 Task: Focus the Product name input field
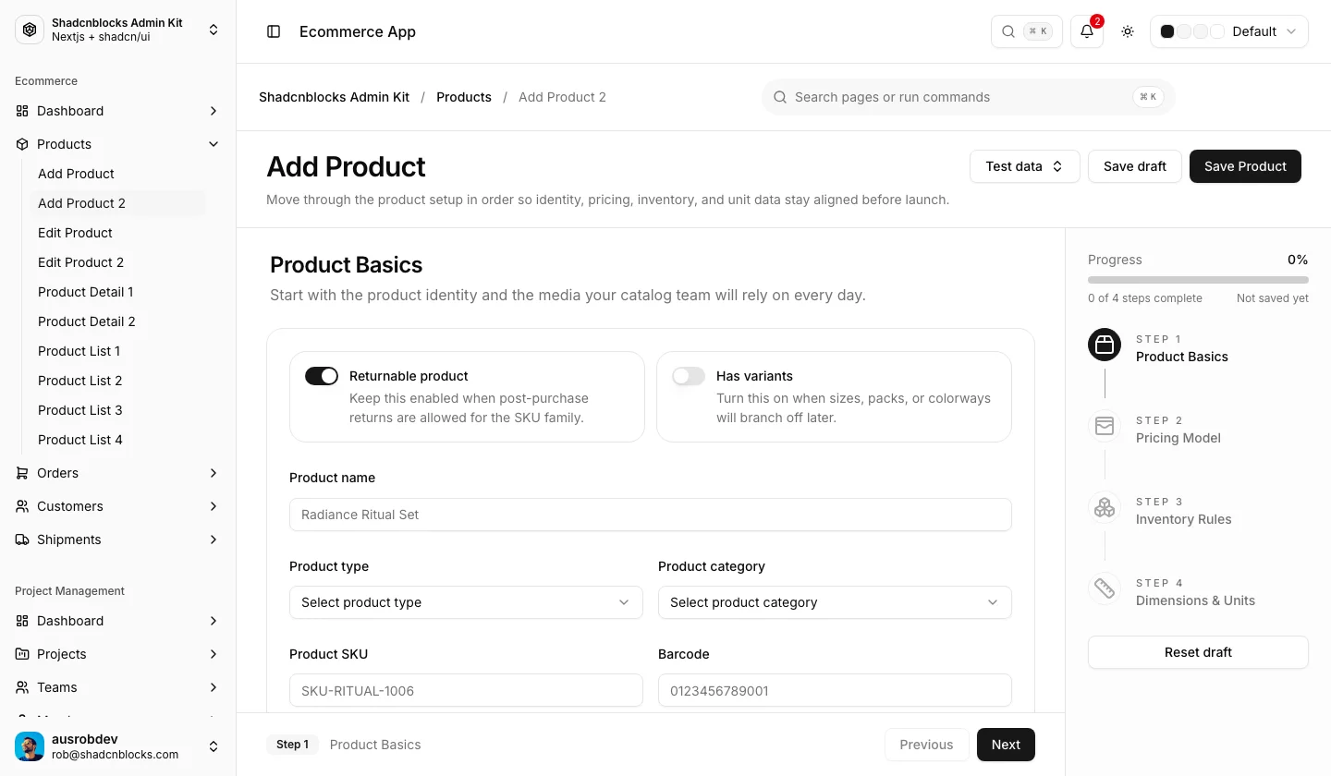click(x=651, y=515)
